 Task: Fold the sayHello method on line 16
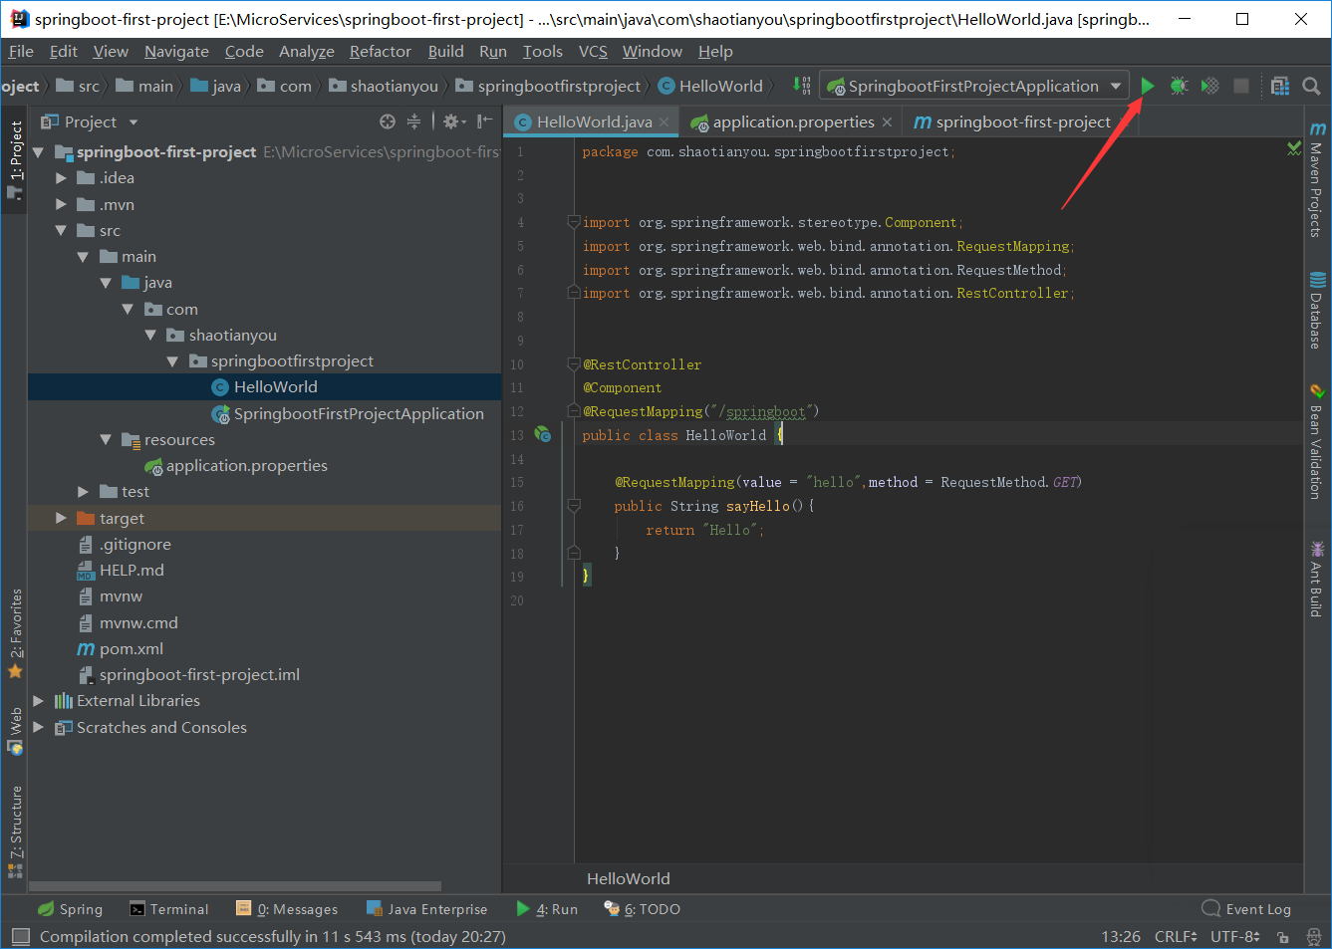coord(574,506)
